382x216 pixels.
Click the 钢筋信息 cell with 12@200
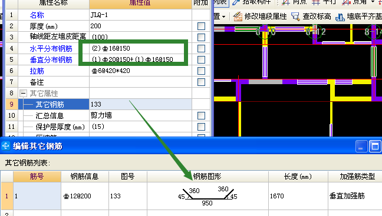[85, 196]
